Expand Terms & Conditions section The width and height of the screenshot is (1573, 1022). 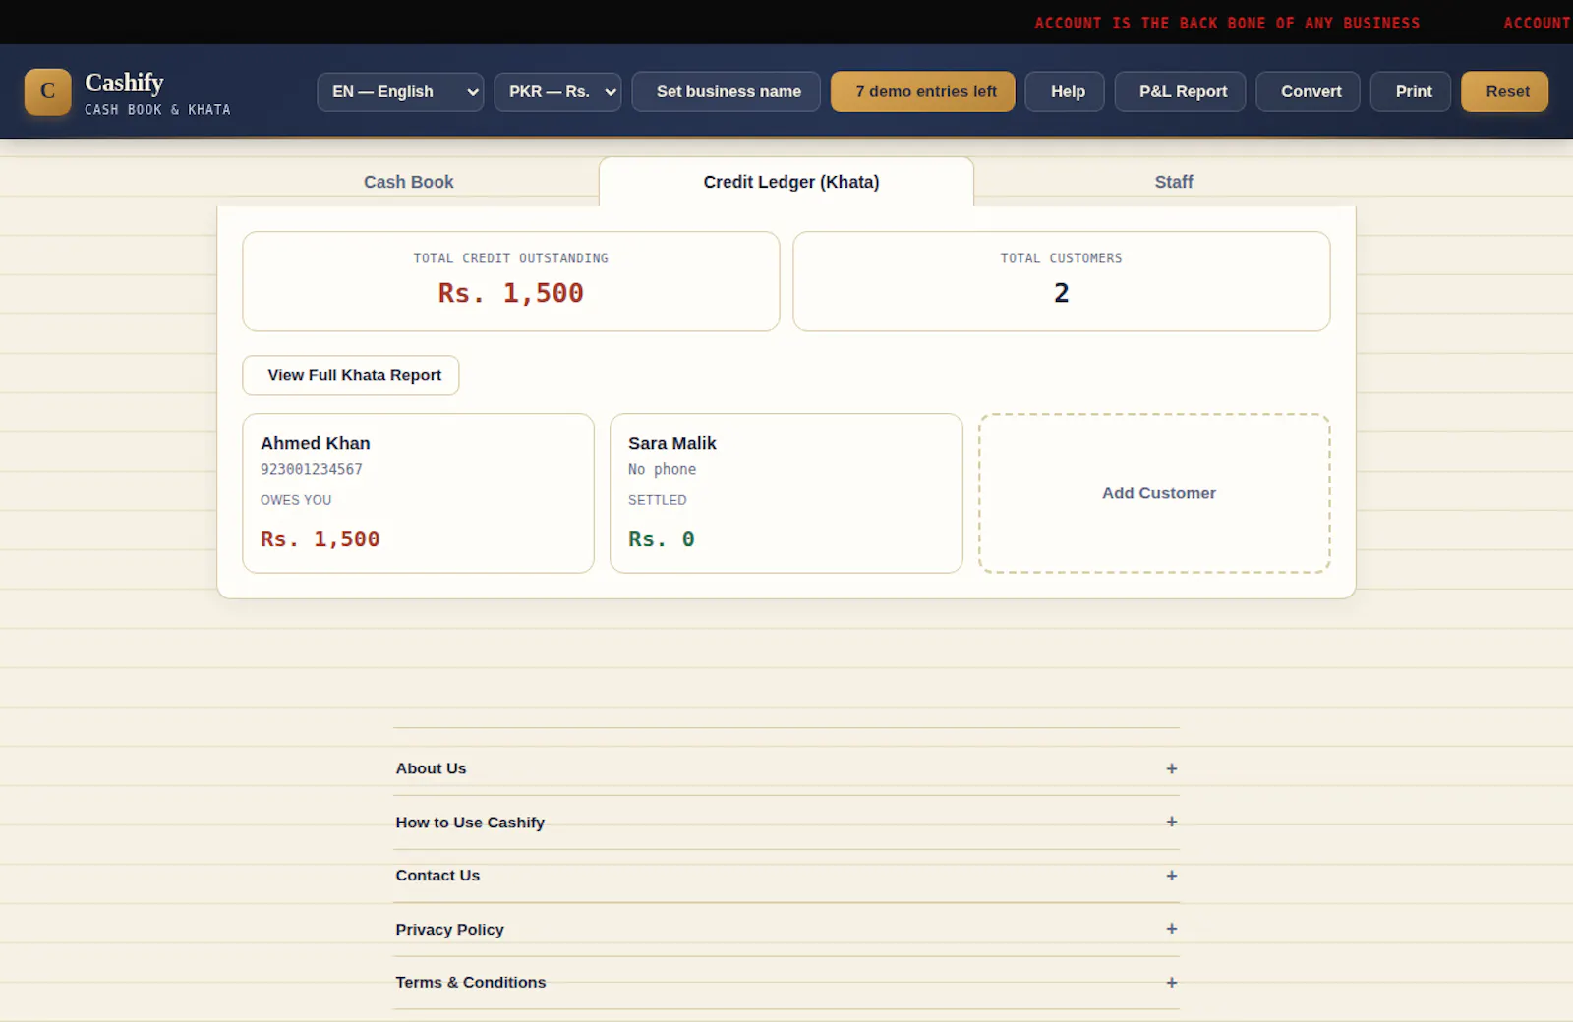coord(786,983)
